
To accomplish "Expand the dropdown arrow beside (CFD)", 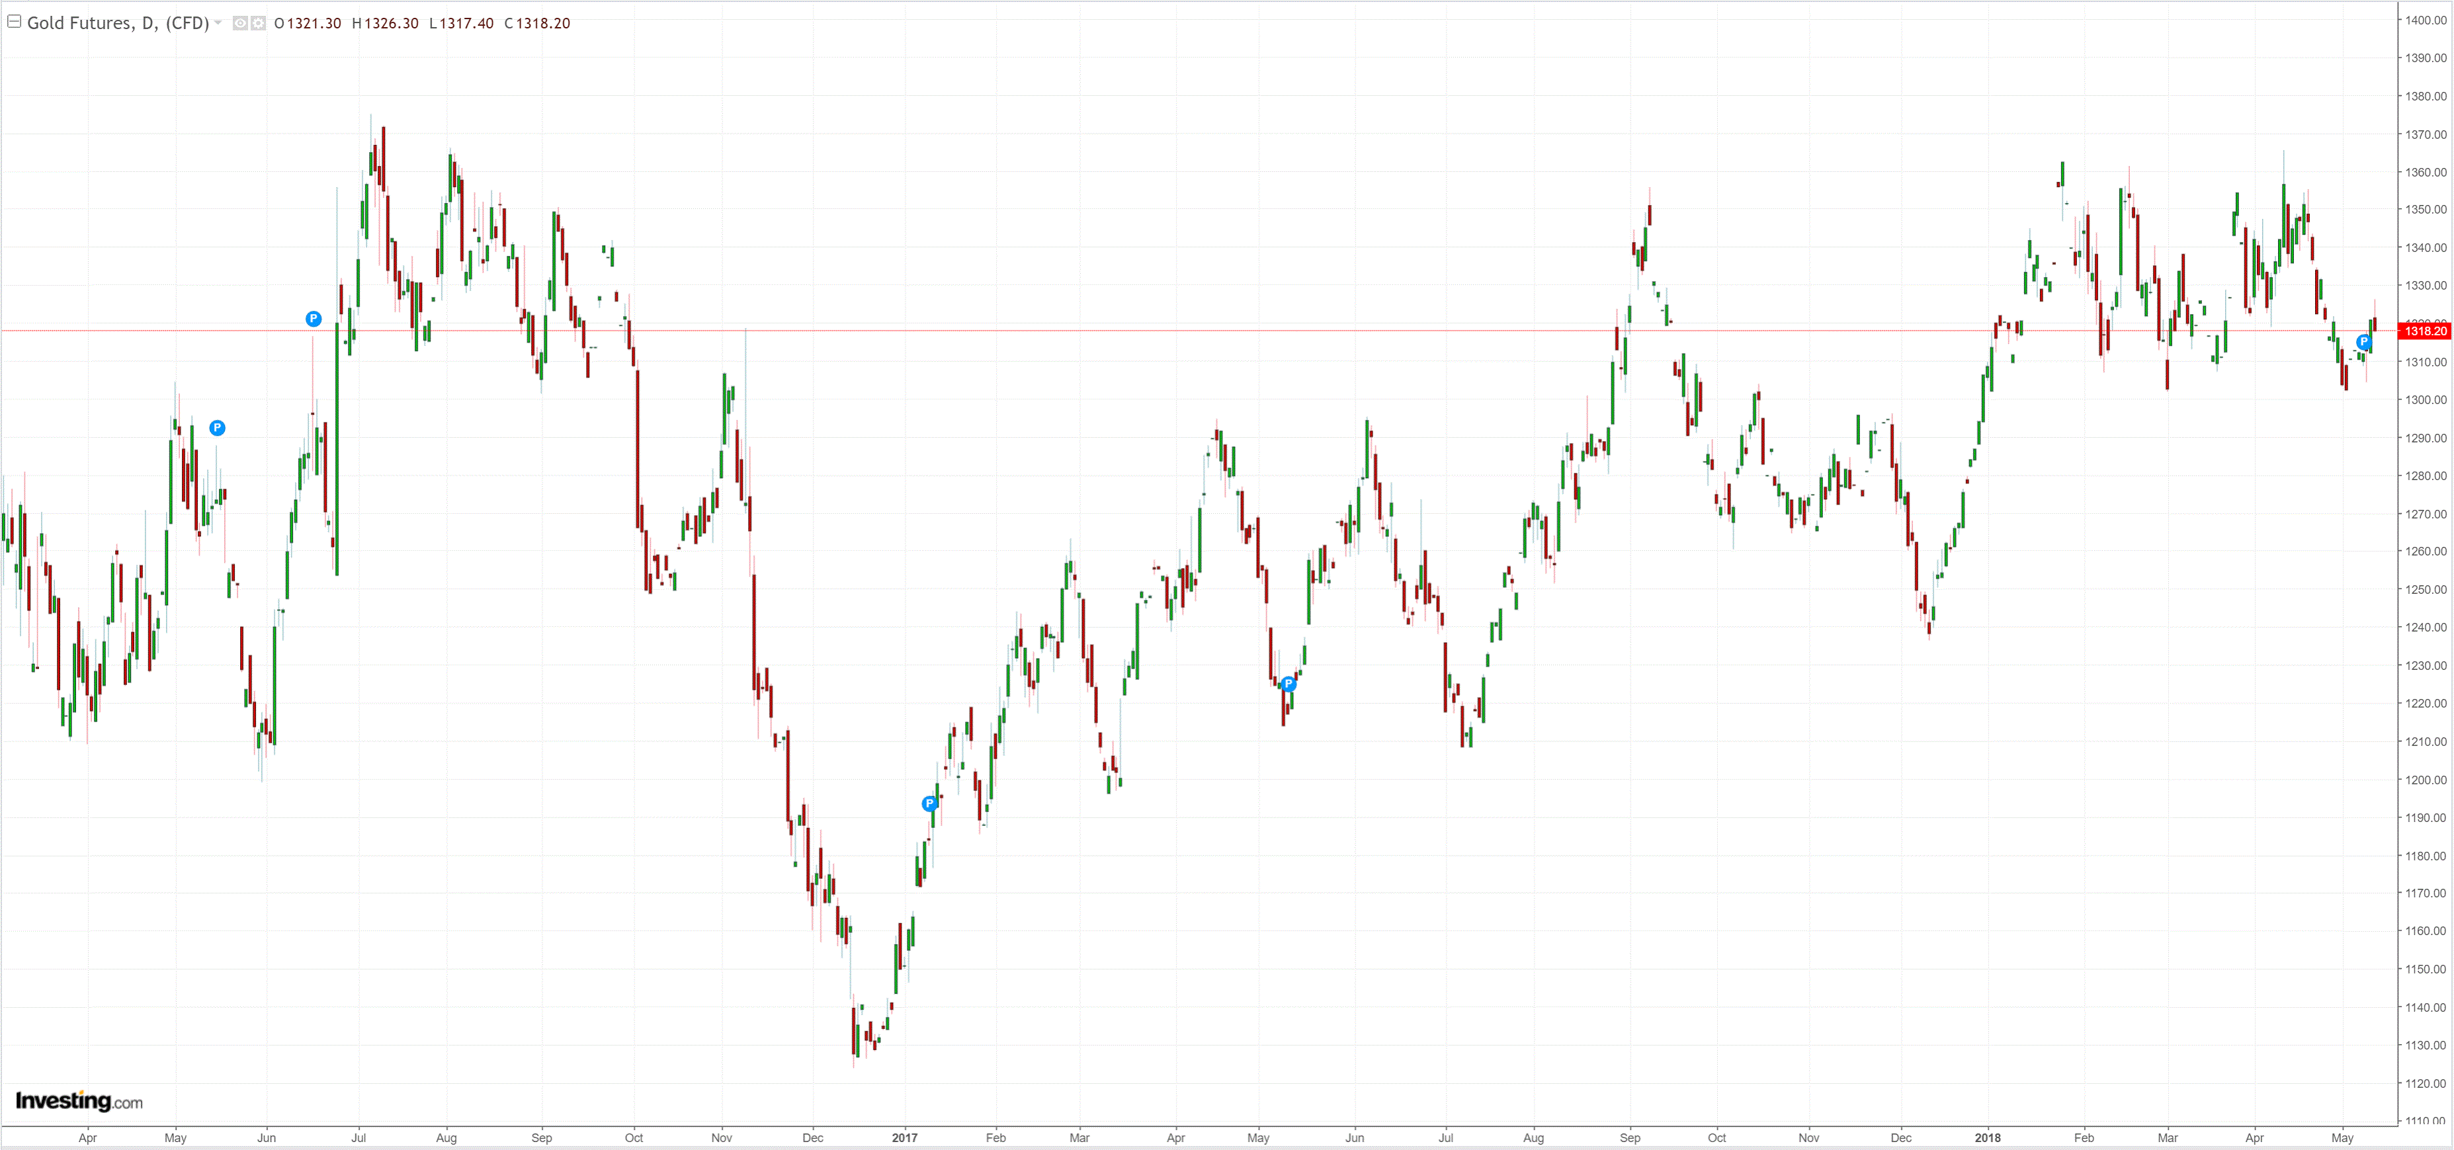I will (218, 23).
